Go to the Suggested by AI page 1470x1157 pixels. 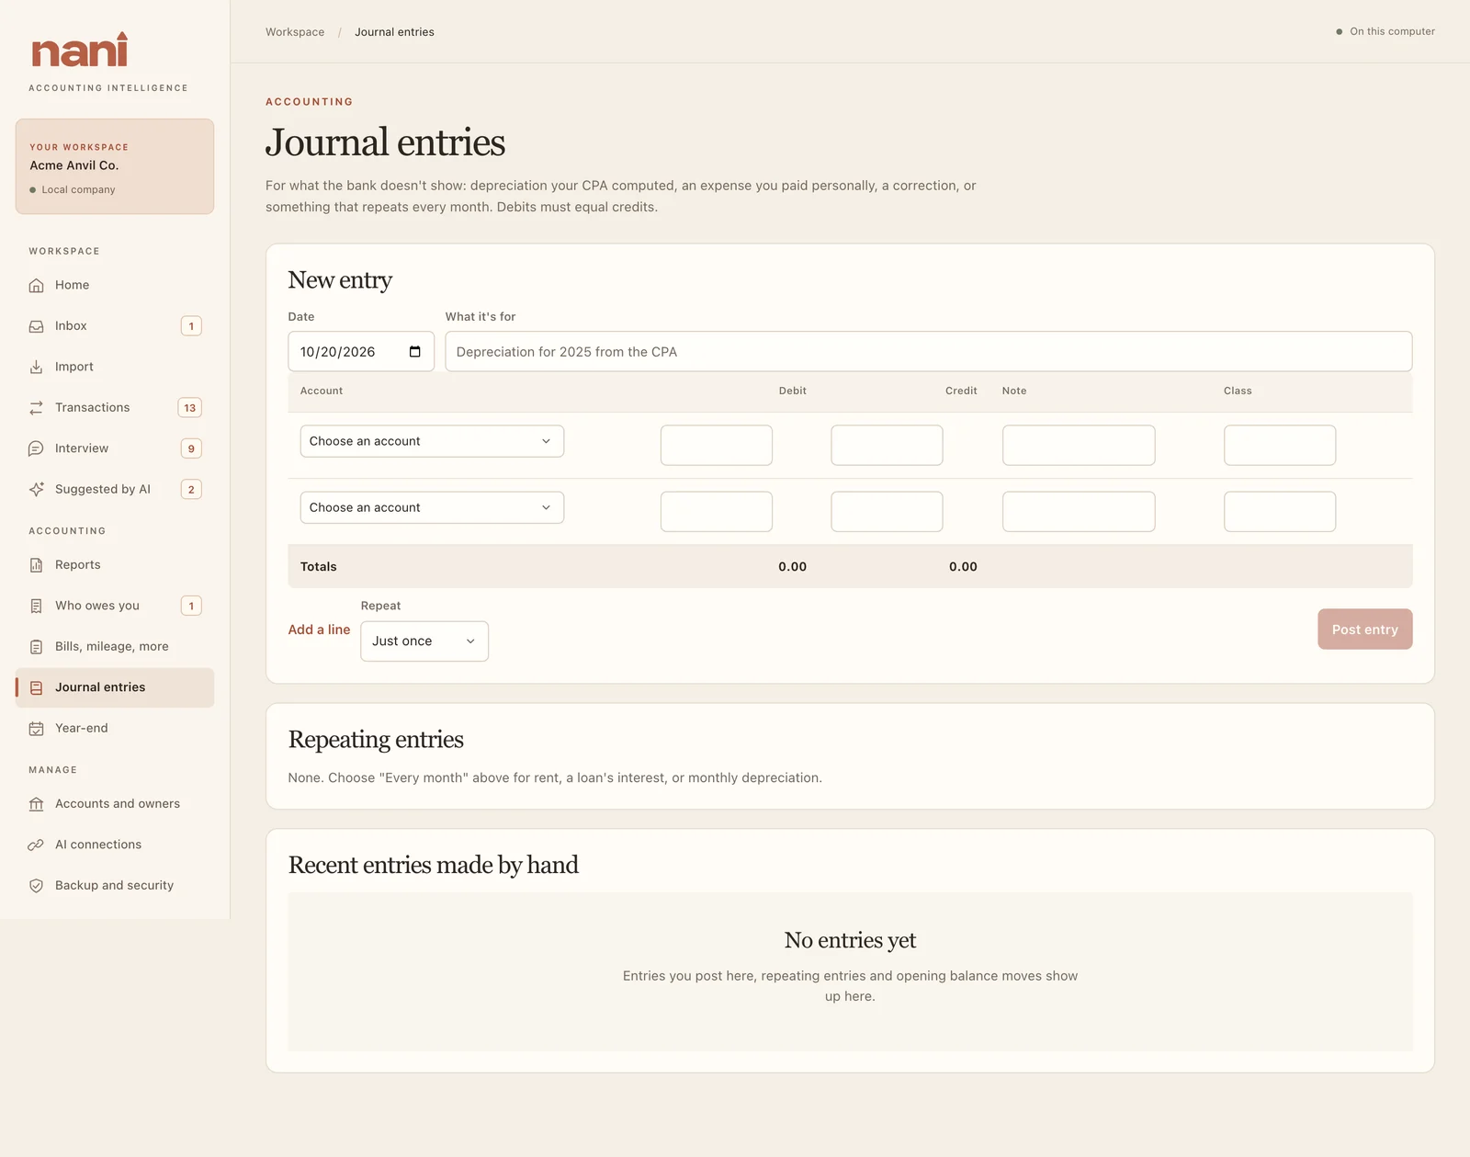click(x=115, y=489)
